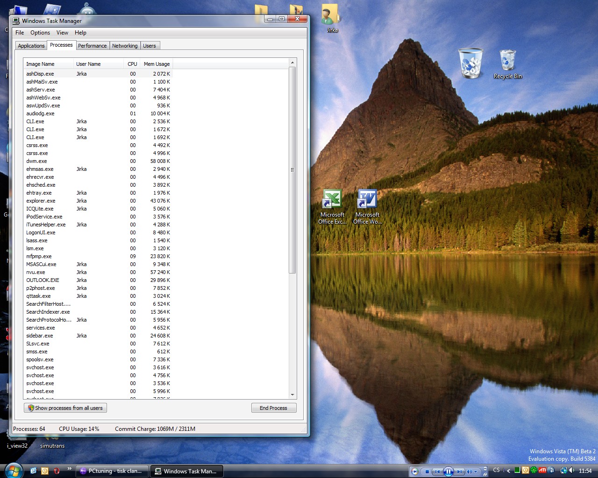Screen dimensions: 598x478
Task: Sort processes by CPU column
Action: pos(132,64)
